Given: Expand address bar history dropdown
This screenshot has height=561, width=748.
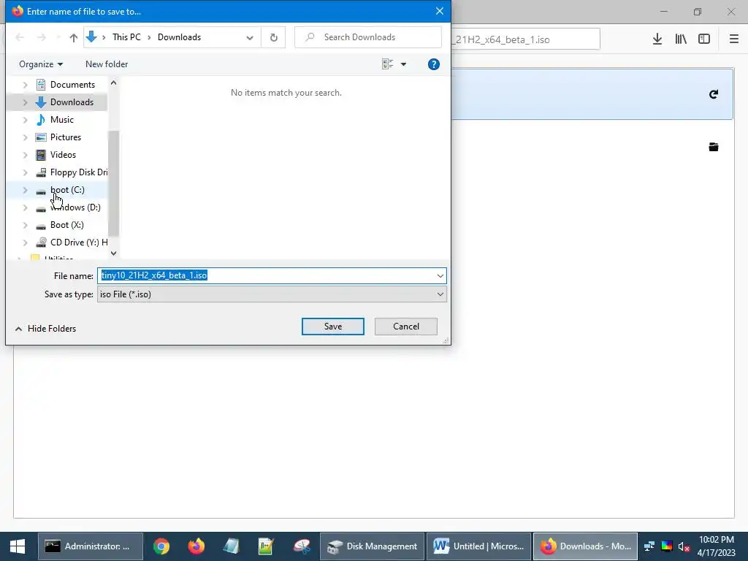Looking at the screenshot, I should (x=250, y=37).
